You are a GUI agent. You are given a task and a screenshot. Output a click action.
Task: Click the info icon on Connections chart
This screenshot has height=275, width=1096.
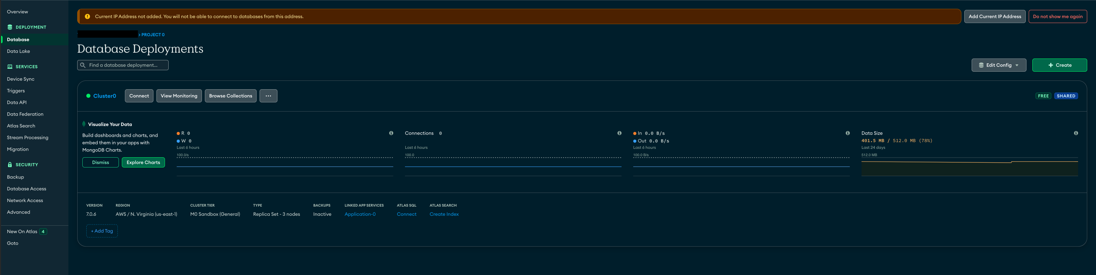point(619,133)
